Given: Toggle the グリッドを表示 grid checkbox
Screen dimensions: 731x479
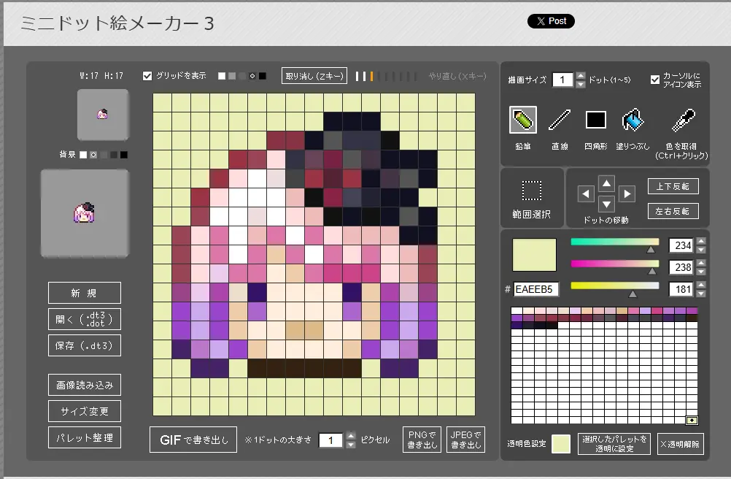Looking at the screenshot, I should click(x=148, y=76).
